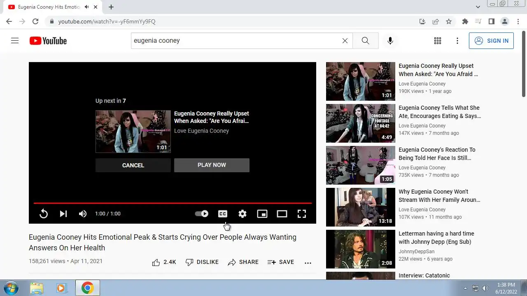
Task: Start voice search with the microphone icon
Action: coord(390,41)
